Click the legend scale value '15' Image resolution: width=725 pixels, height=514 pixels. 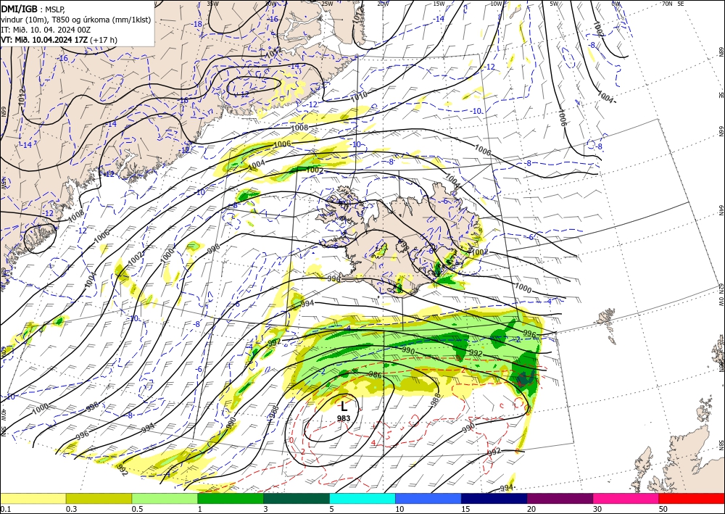(x=465, y=509)
